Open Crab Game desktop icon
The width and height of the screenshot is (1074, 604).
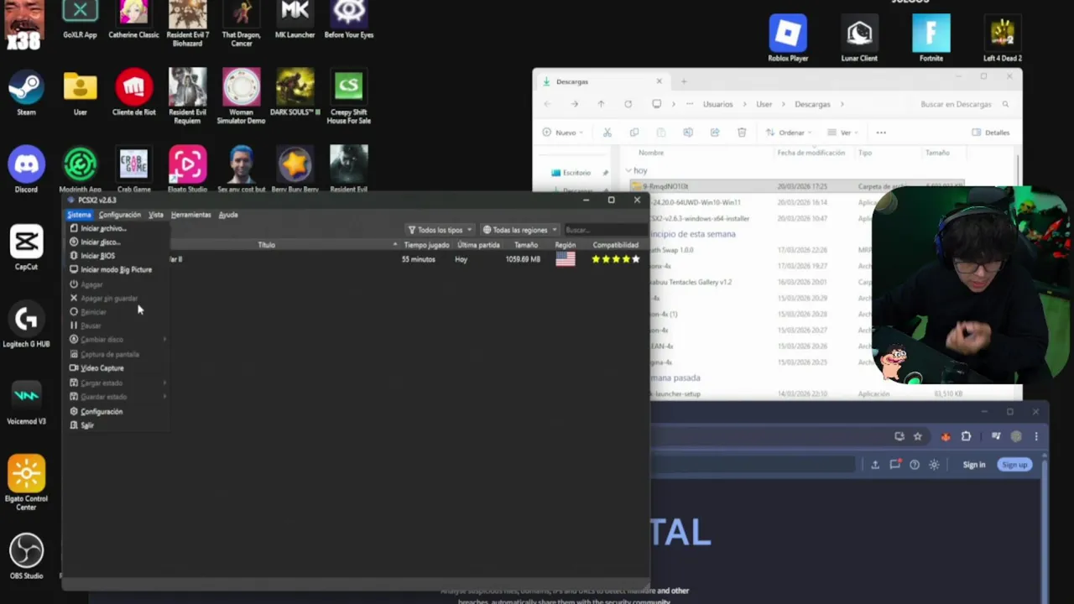133,169
